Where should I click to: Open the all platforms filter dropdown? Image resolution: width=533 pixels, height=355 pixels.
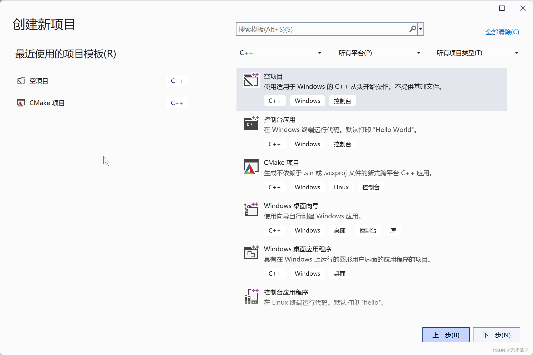coord(379,53)
